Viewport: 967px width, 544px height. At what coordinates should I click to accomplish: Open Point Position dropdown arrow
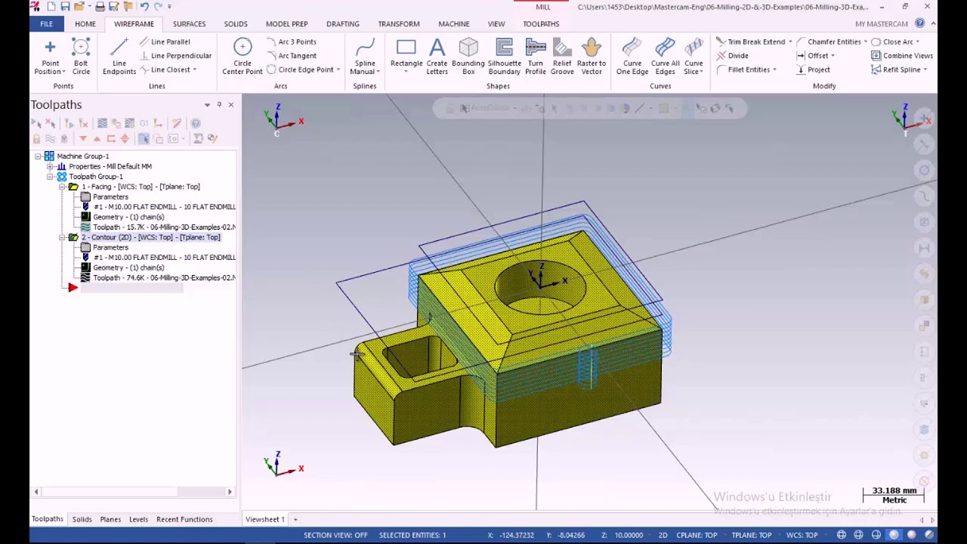point(64,72)
